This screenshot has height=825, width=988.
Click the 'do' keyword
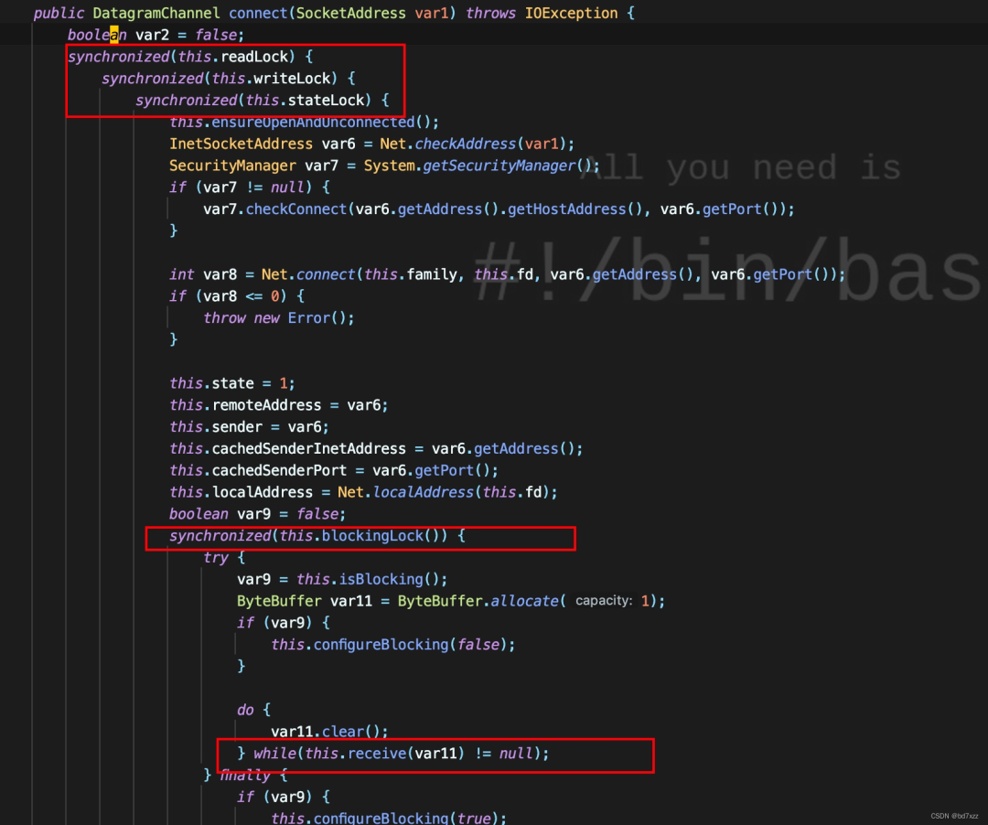(245, 711)
